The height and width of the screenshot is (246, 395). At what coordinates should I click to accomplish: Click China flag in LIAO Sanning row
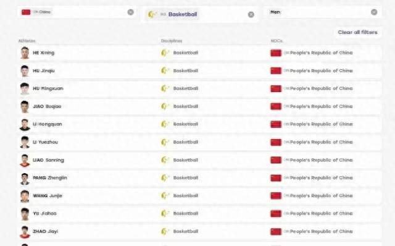(x=276, y=160)
